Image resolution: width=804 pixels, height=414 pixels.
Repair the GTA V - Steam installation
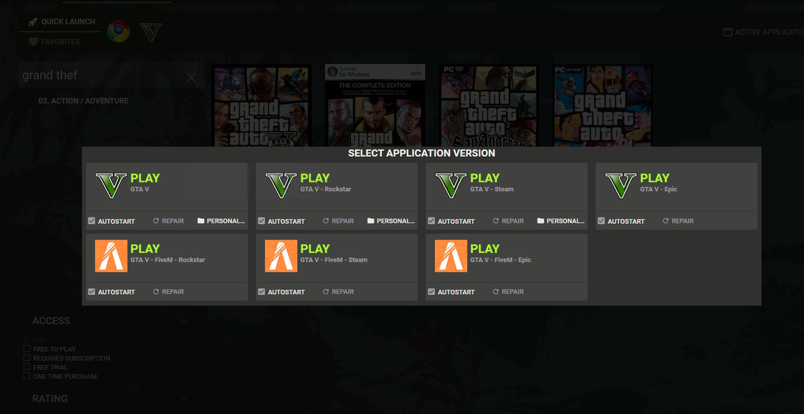point(508,221)
